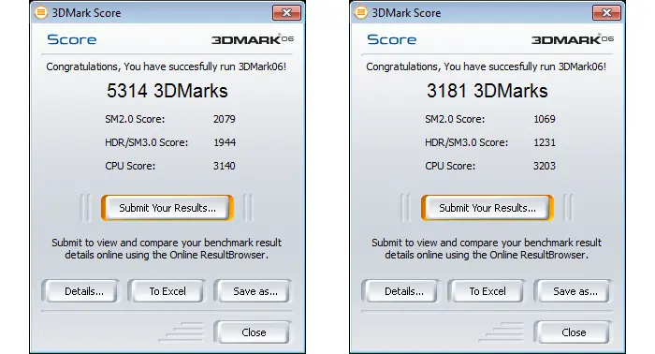655x354 pixels.
Task: Click Submit Your Results in 5314 score window
Action: (167, 208)
